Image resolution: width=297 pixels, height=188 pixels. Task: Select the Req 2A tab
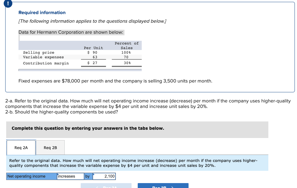point(21,148)
